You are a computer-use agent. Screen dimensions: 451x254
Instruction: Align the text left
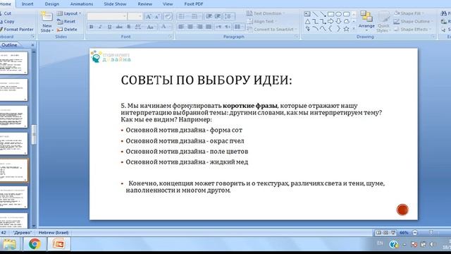click(x=181, y=27)
